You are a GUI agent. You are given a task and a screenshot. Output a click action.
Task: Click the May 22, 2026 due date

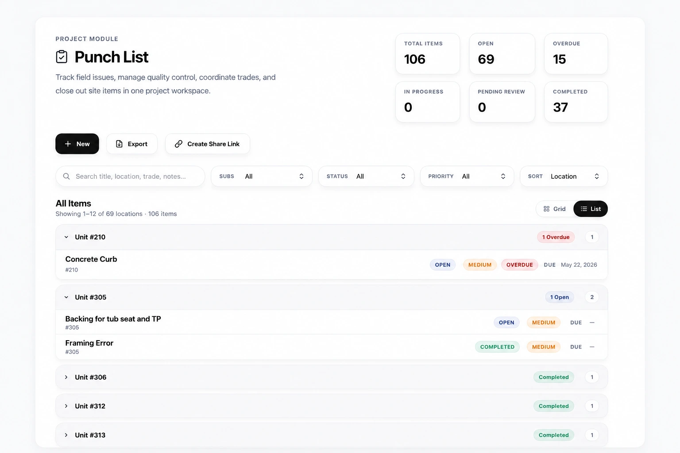pos(579,265)
